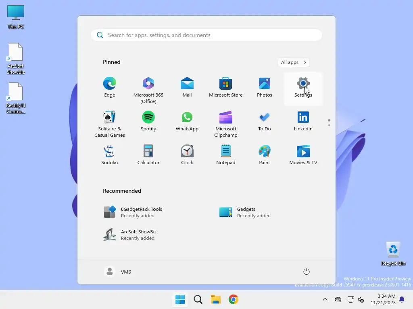Select ArcSoft ShowBiz desktop shortcut

click(16, 59)
